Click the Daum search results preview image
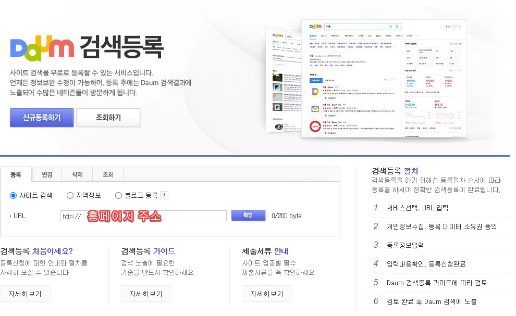516x316 pixels. point(366,78)
